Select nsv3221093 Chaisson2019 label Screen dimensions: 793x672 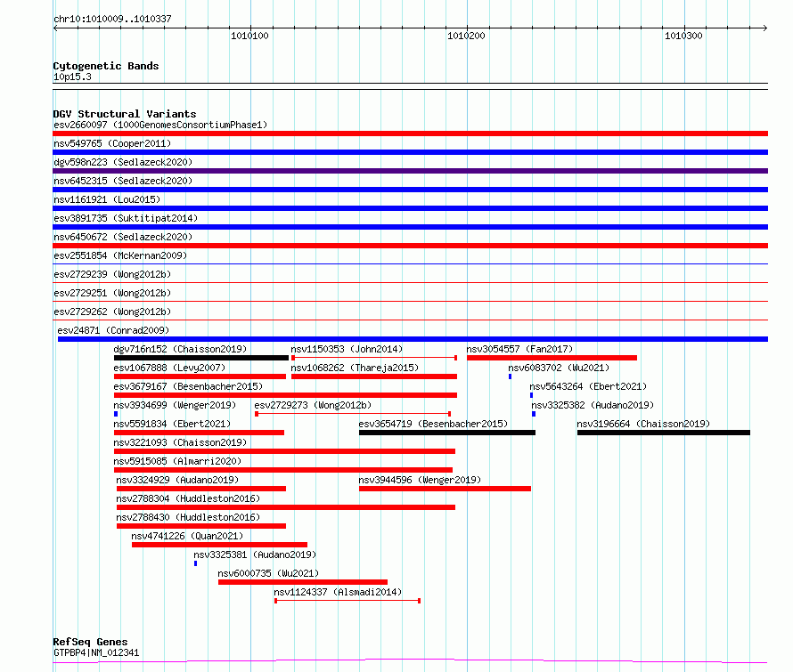pyautogui.click(x=180, y=442)
